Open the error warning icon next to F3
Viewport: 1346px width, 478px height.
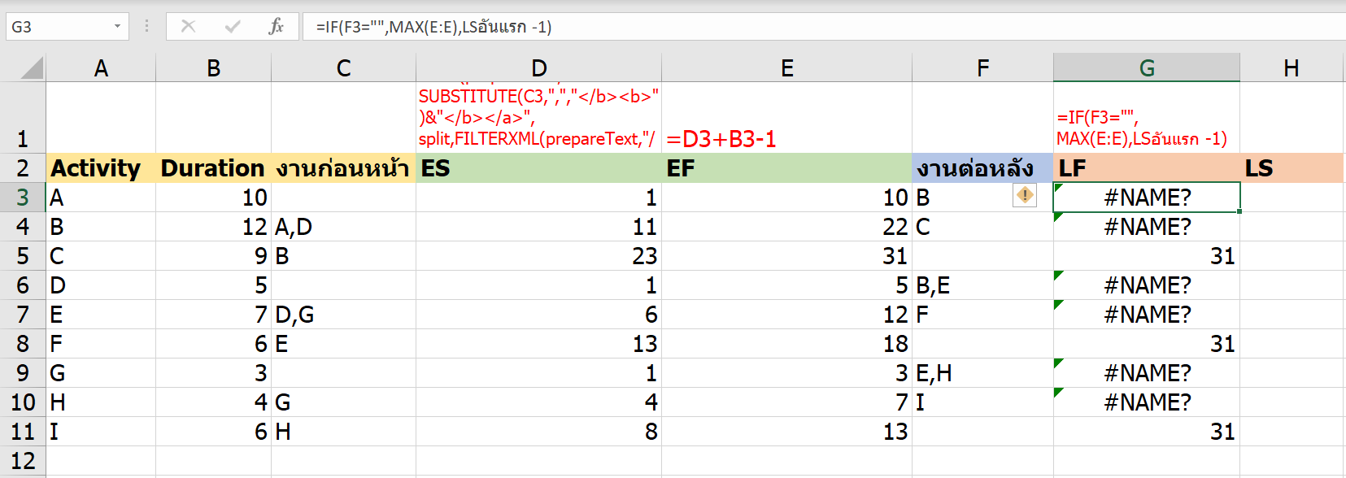pyautogui.click(x=1025, y=195)
